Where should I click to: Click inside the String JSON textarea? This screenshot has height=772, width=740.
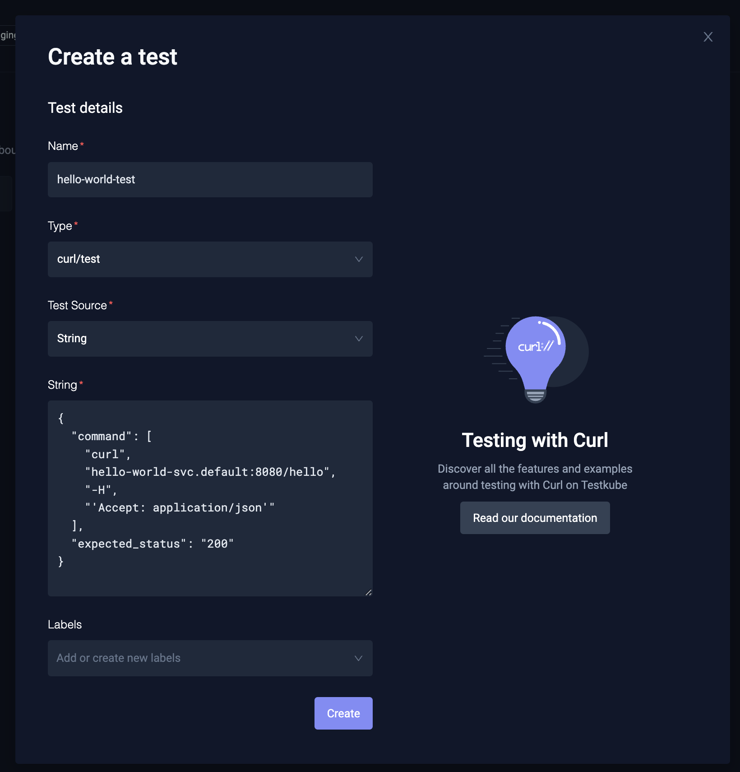click(x=210, y=498)
